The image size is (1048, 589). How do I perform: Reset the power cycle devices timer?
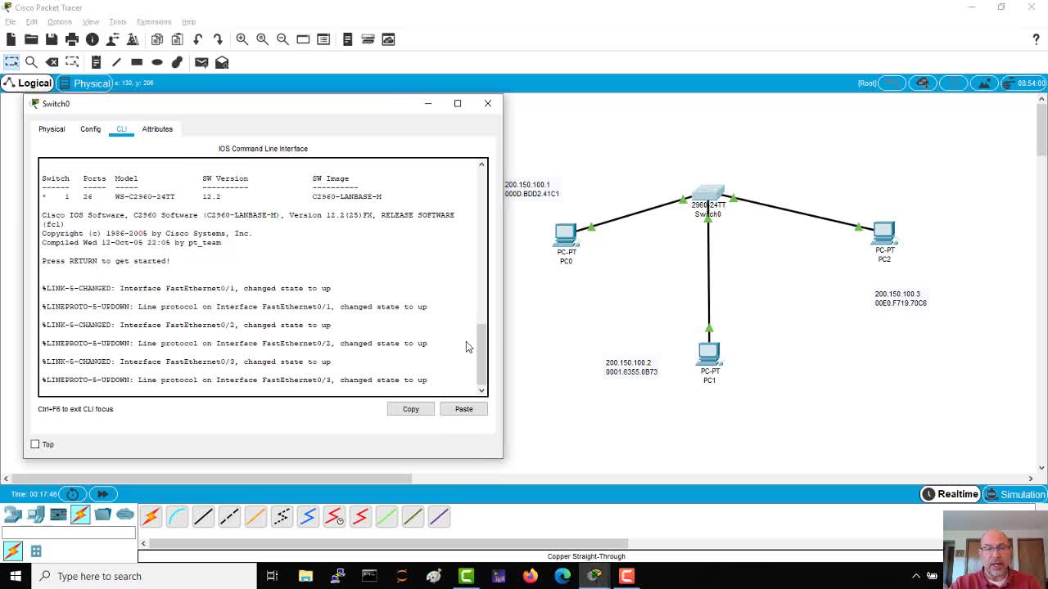(x=73, y=494)
